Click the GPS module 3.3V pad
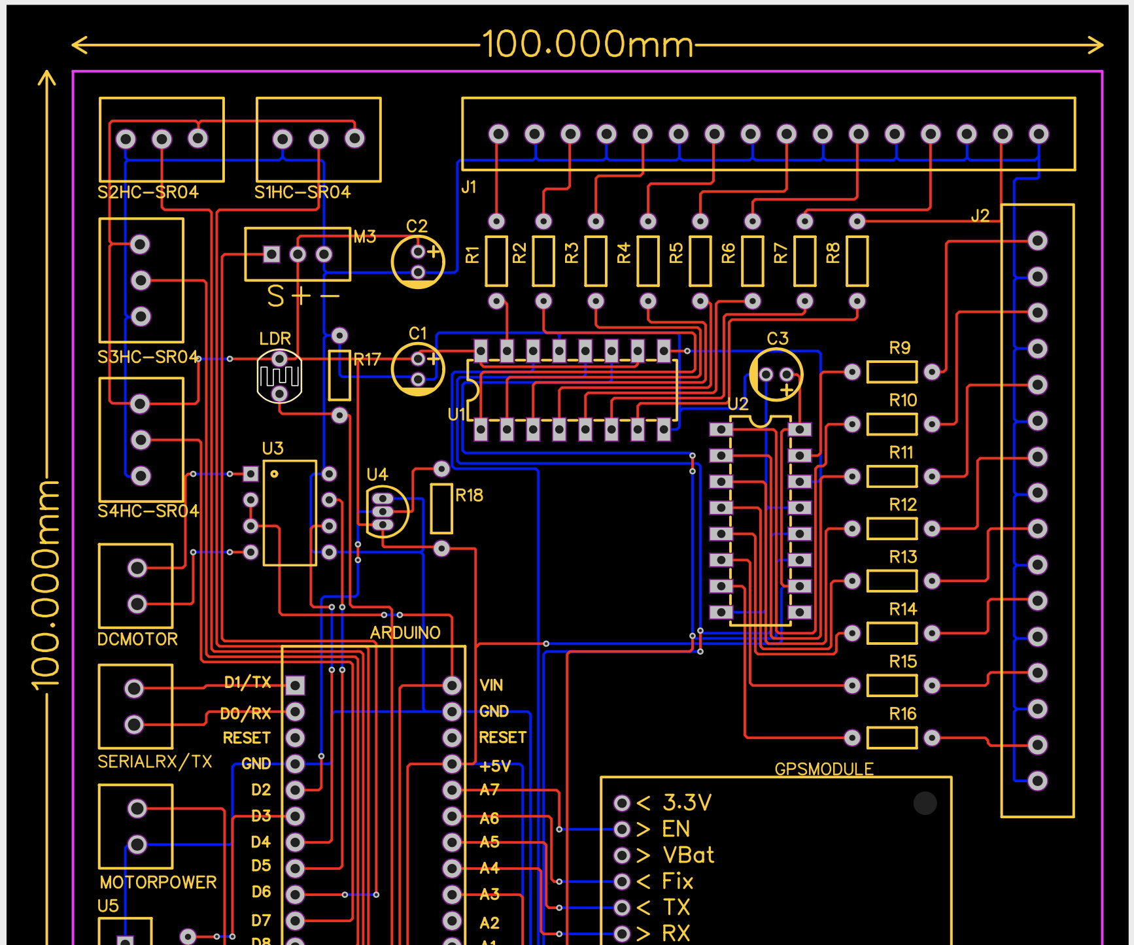This screenshot has height=945, width=1134. [622, 803]
